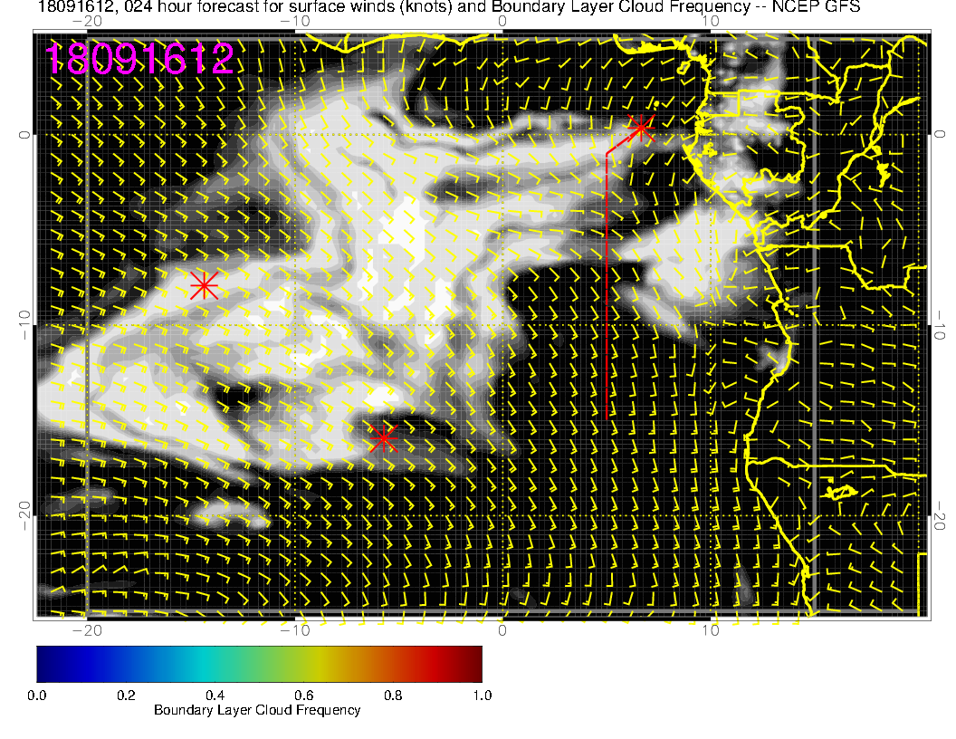This screenshot has width=956, height=739.
Task: Click the vertical red flight track line
Action: pos(606,290)
